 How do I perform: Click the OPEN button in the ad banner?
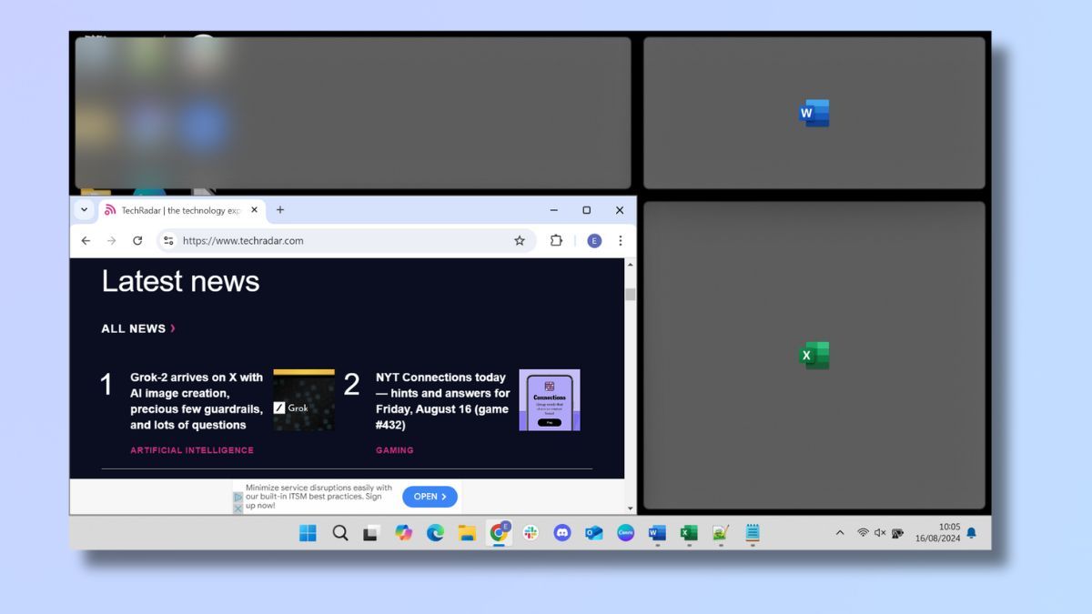(x=429, y=497)
